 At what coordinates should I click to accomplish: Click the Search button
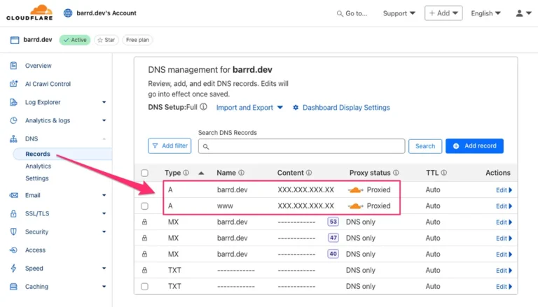pos(425,146)
